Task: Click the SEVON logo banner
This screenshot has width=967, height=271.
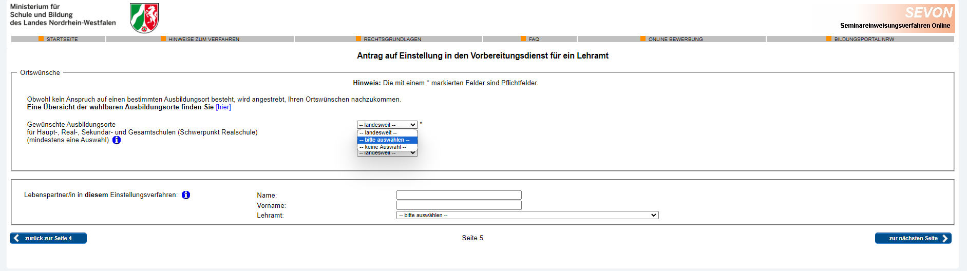Action: pos(907,18)
